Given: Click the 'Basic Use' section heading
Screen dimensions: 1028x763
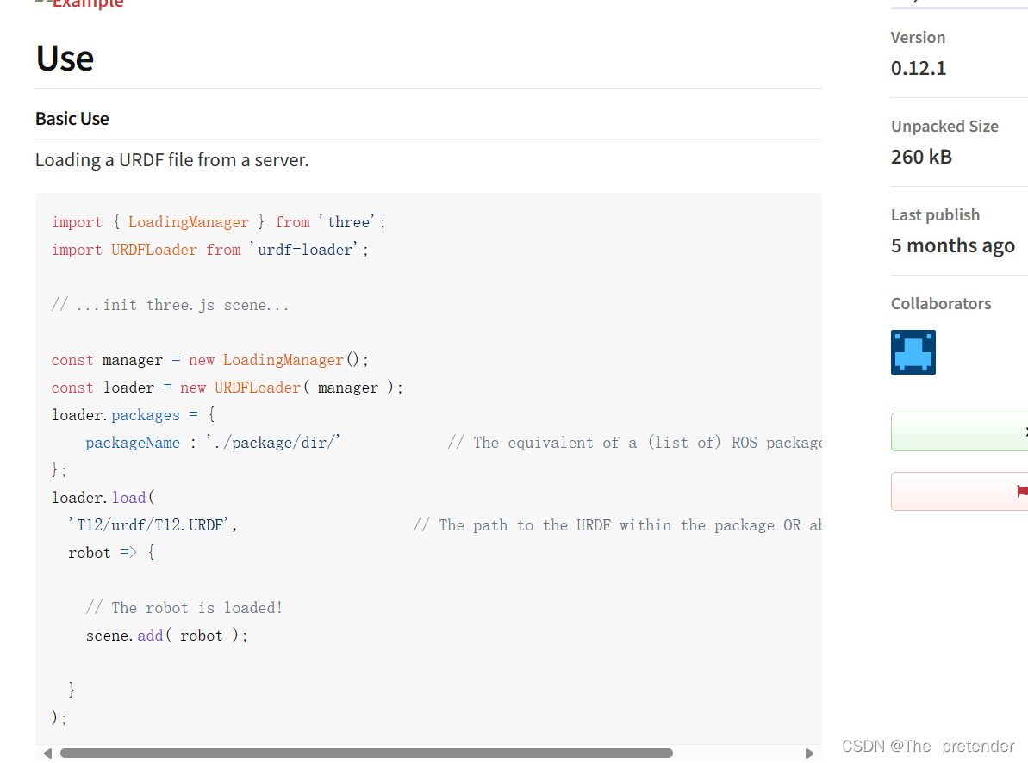Looking at the screenshot, I should [x=72, y=118].
